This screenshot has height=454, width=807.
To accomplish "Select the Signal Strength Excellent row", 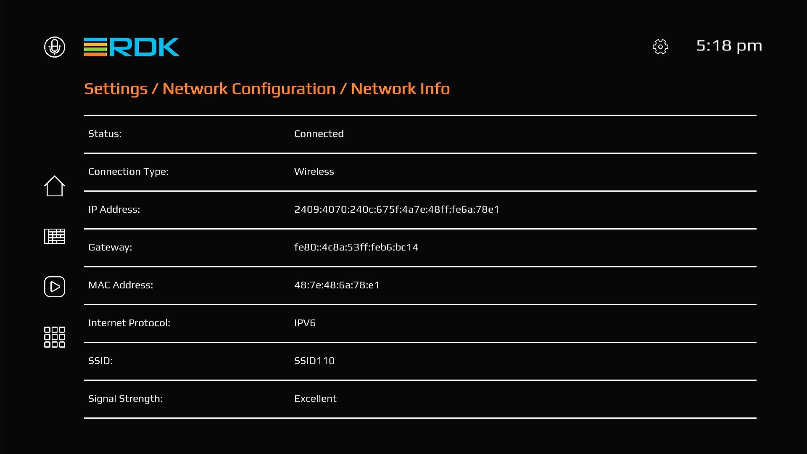I will click(419, 399).
